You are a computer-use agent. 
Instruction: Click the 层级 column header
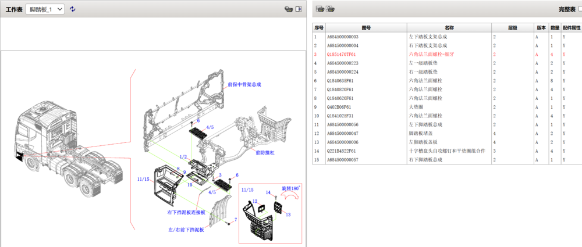tap(513, 28)
